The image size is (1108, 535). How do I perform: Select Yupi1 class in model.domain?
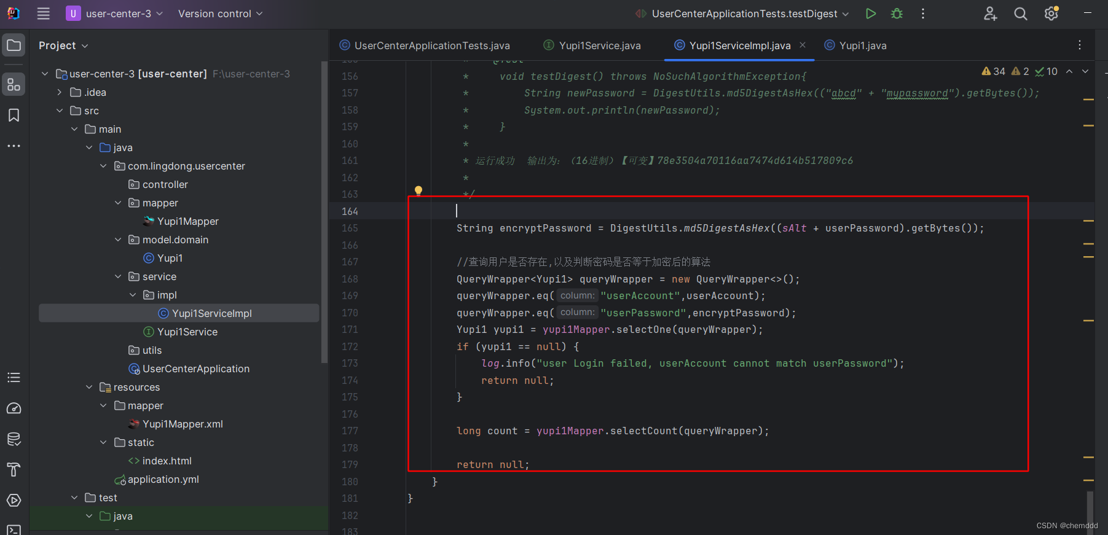pyautogui.click(x=170, y=258)
